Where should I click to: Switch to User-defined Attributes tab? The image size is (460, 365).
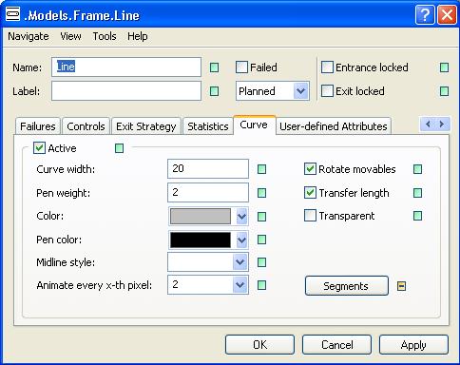tap(334, 126)
